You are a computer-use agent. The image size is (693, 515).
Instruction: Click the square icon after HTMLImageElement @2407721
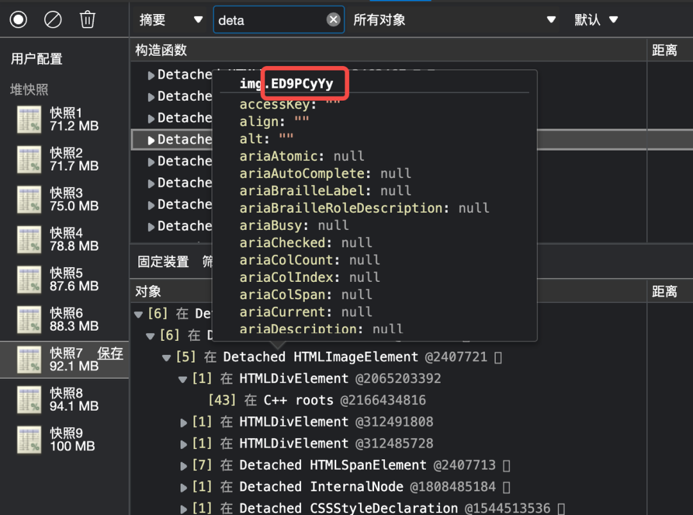point(498,358)
